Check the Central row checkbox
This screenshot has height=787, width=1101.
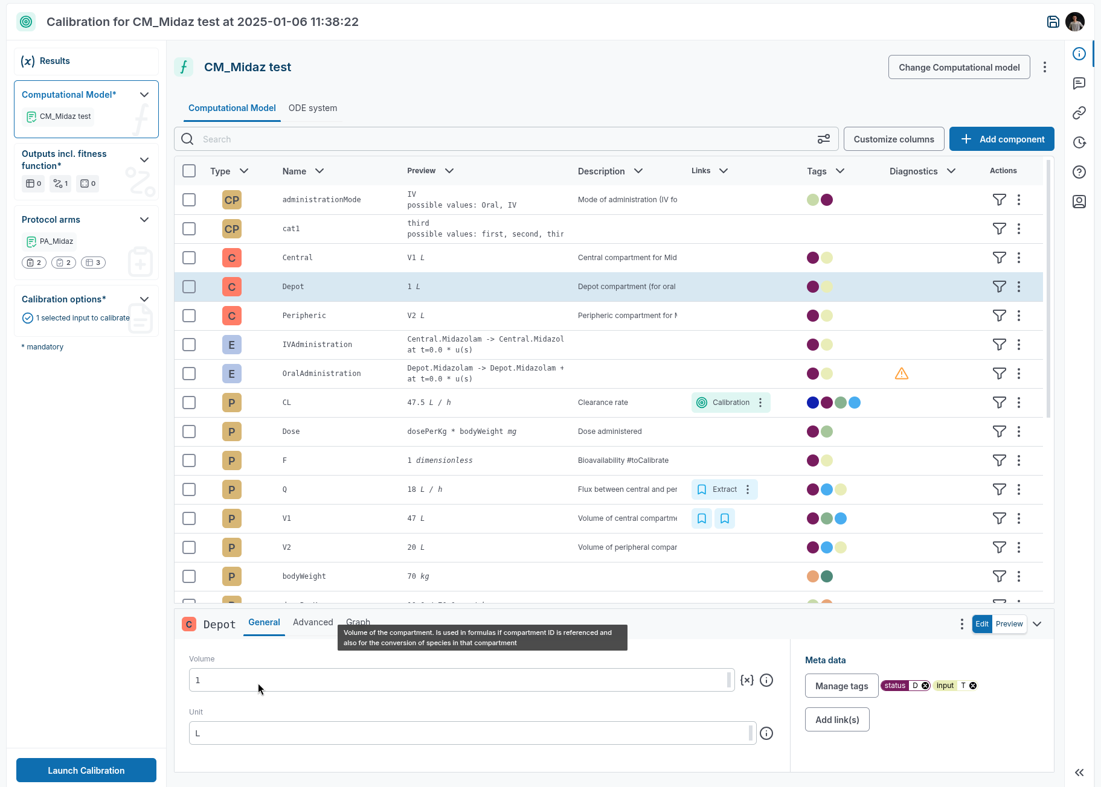point(189,258)
